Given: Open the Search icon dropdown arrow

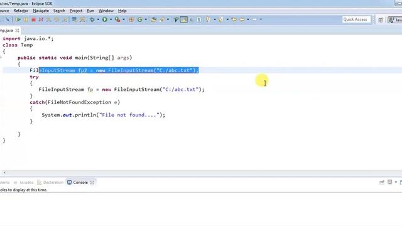Looking at the screenshot, I should tap(168, 19).
